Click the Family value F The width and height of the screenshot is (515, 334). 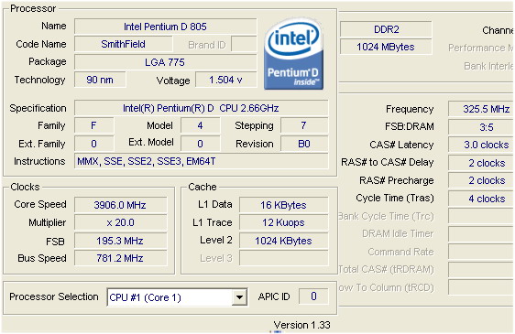[x=94, y=125]
